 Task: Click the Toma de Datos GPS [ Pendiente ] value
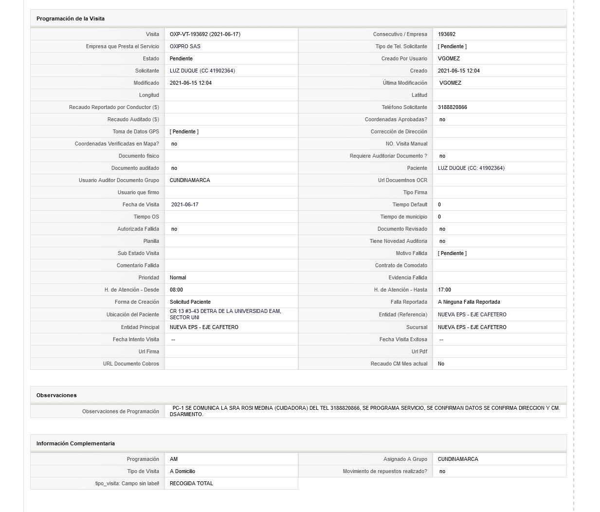pos(184,131)
